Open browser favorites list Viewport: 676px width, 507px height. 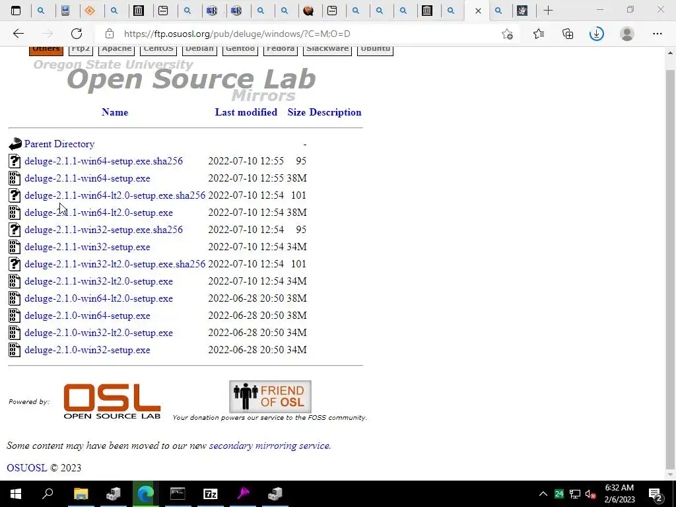click(x=539, y=34)
